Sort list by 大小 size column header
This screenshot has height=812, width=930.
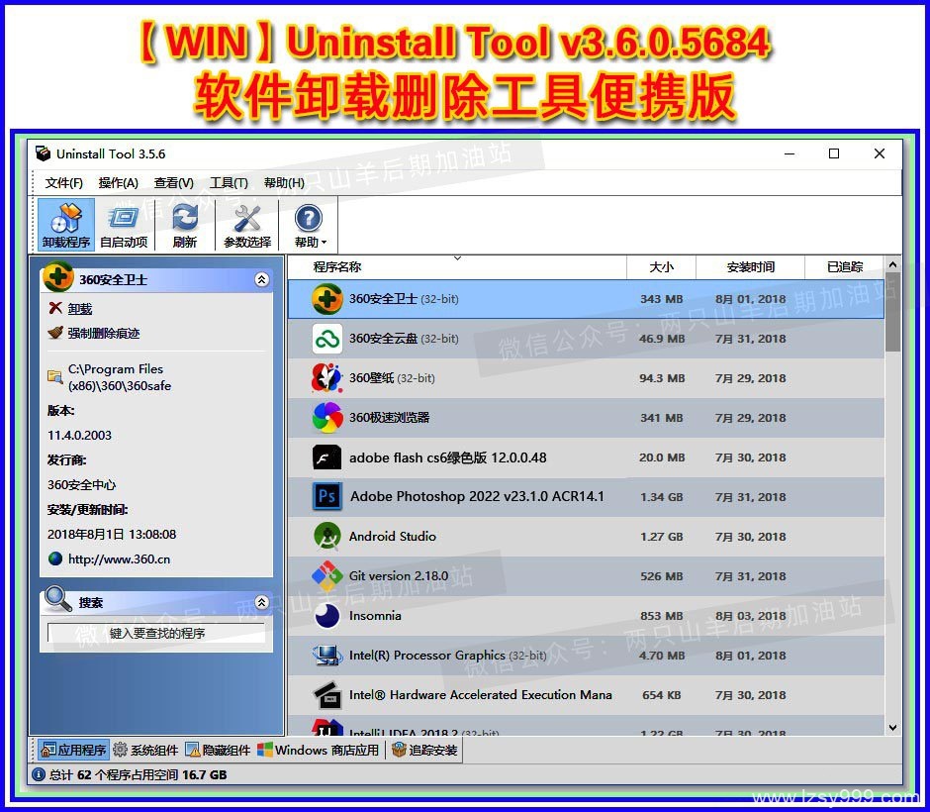[661, 267]
